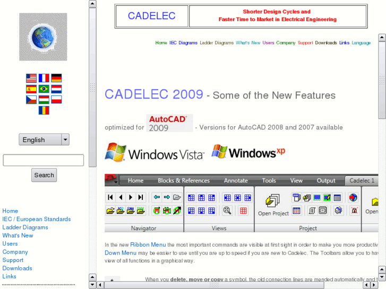
Task: Select the View ribbon tab
Action: 296,180
